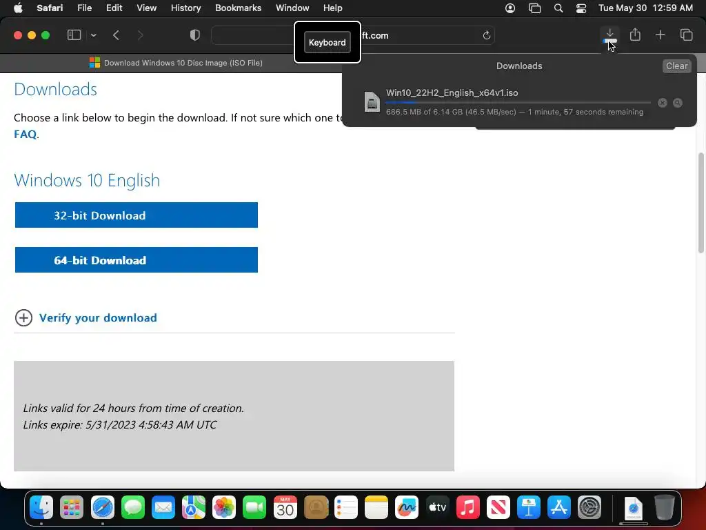Open Music from the Dock
This screenshot has width=706, height=530.
click(x=468, y=507)
